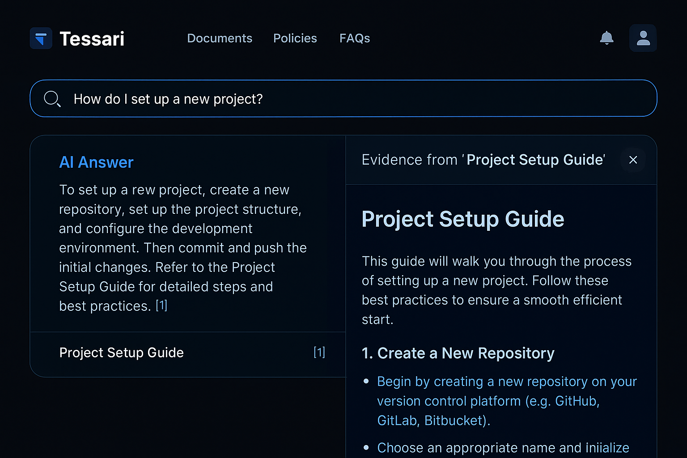Viewport: 687px width, 458px height.
Task: Click the Tessari brand name
Action: coord(92,39)
